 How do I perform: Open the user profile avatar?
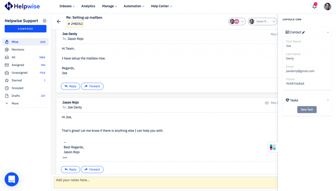pos(327,6)
